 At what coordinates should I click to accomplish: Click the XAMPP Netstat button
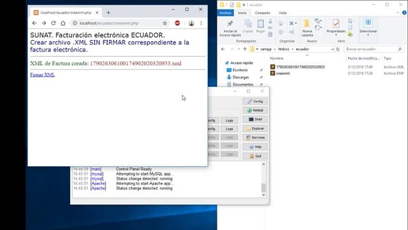click(255, 111)
